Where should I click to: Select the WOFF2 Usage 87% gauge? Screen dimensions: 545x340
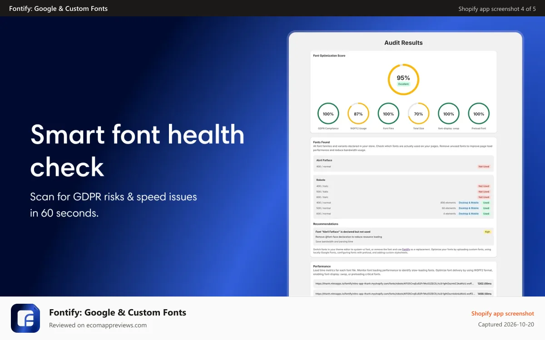pos(358,114)
